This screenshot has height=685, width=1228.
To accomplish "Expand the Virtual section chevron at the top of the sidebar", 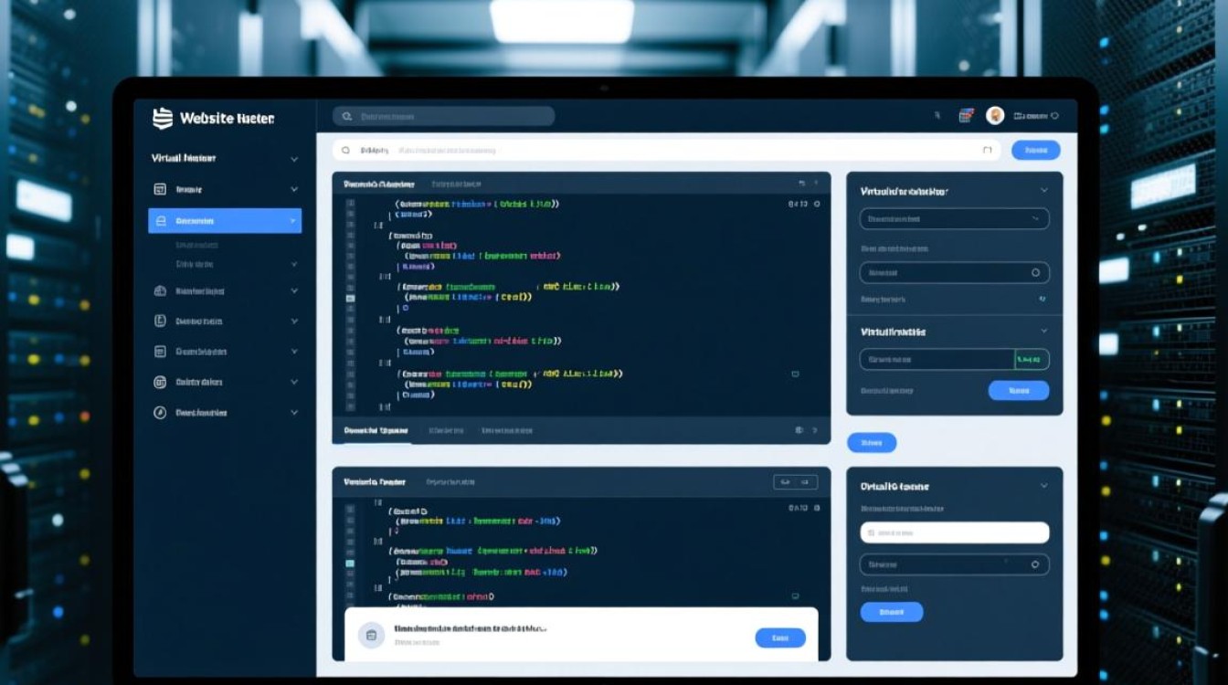I will click(x=294, y=159).
